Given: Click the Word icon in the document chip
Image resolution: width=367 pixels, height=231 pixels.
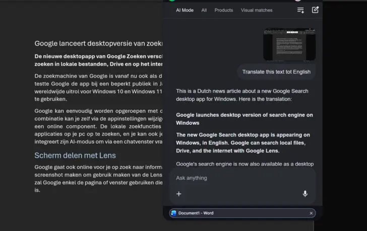Looking at the screenshot, I should click(174, 213).
